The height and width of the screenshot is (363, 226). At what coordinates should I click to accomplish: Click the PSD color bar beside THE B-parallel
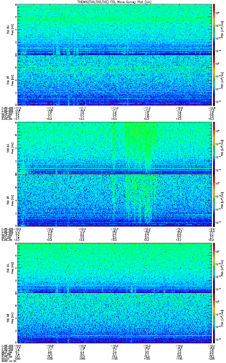tap(214, 318)
